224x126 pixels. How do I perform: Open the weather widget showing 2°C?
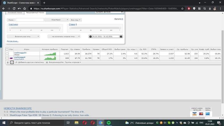coord(139,123)
